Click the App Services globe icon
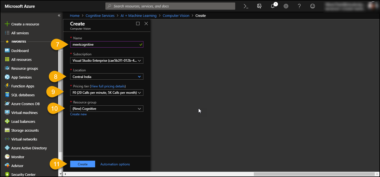Viewport: 380px width, 177px height. click(x=7, y=77)
